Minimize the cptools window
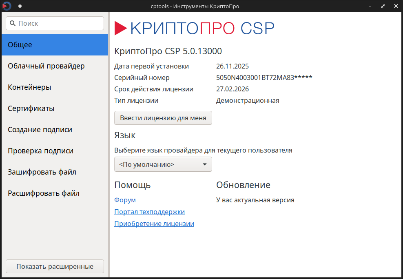This screenshot has height=279, width=403. pos(371,6)
